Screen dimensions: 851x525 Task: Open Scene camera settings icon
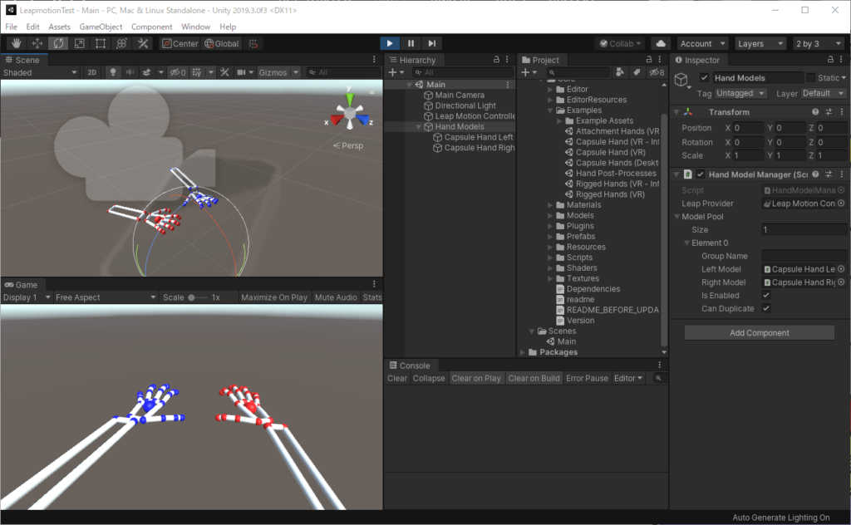pyautogui.click(x=242, y=72)
